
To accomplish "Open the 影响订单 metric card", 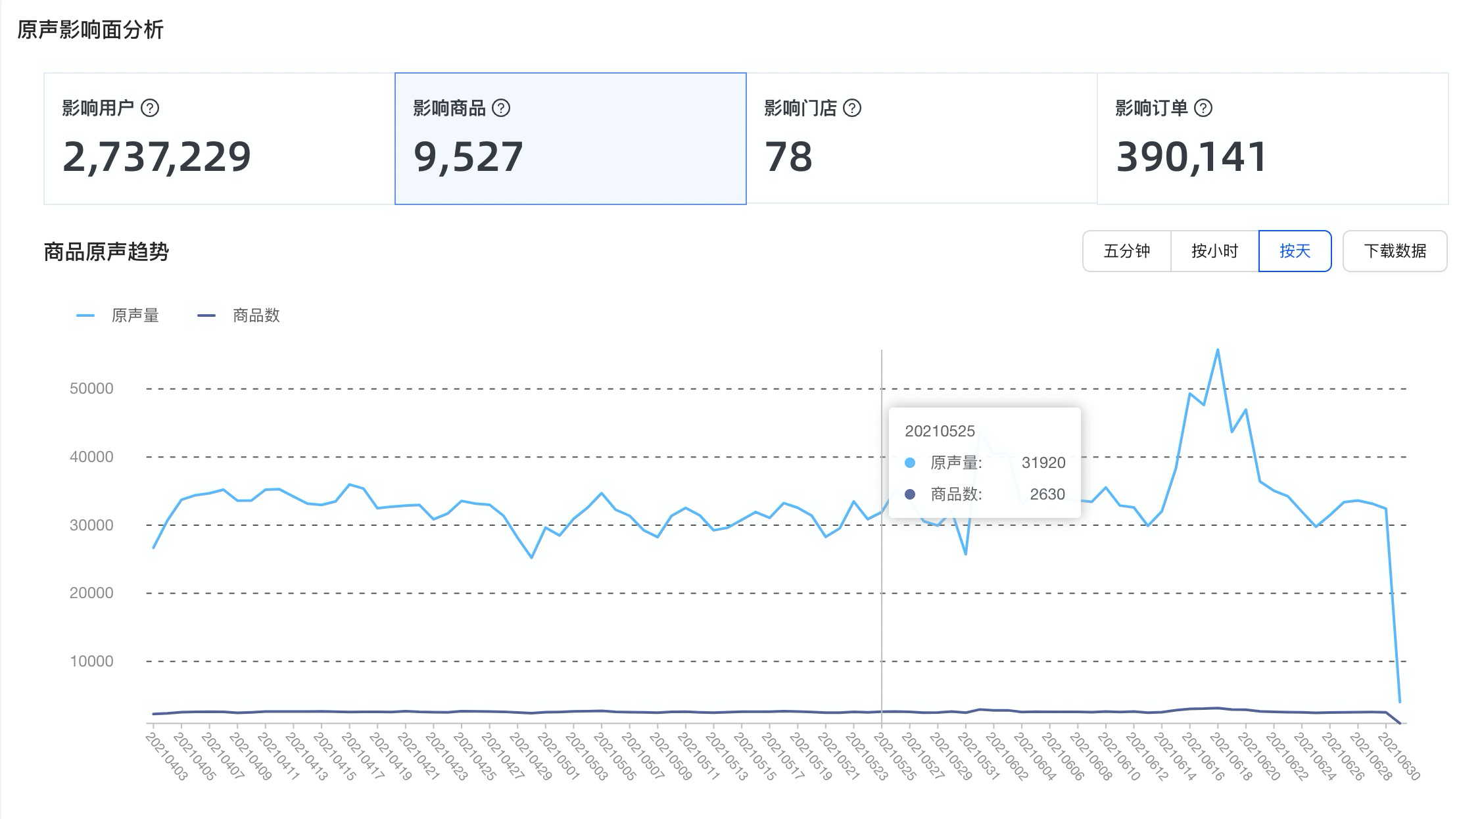I will pos(1273,139).
